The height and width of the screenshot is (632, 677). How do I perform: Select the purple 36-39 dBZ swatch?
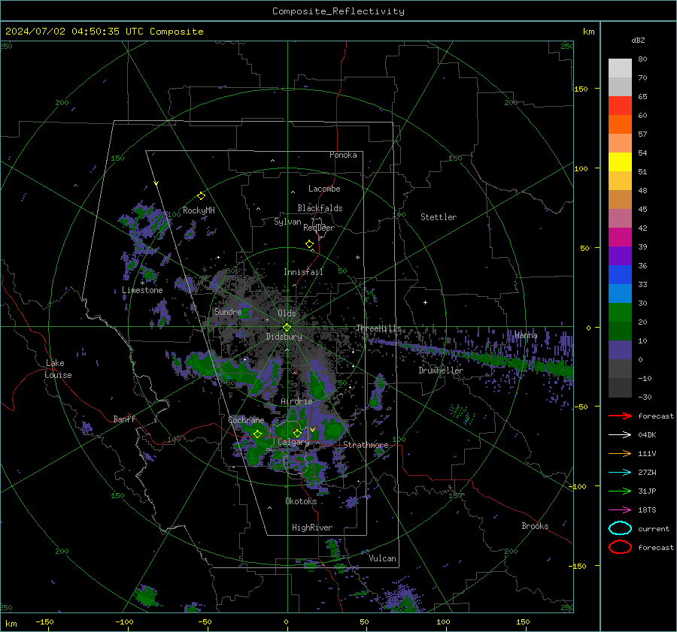click(620, 256)
